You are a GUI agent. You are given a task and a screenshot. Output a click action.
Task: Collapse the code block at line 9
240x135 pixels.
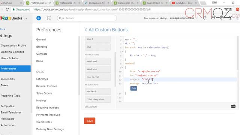pos(123,67)
